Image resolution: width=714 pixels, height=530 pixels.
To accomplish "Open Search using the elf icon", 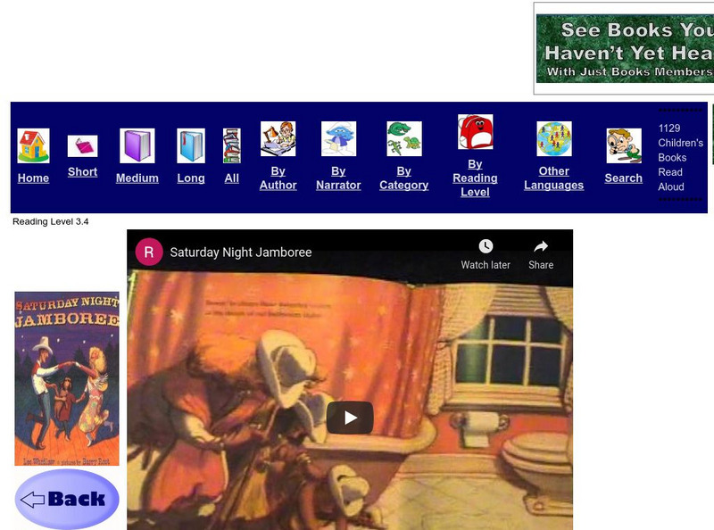I will [x=623, y=138].
